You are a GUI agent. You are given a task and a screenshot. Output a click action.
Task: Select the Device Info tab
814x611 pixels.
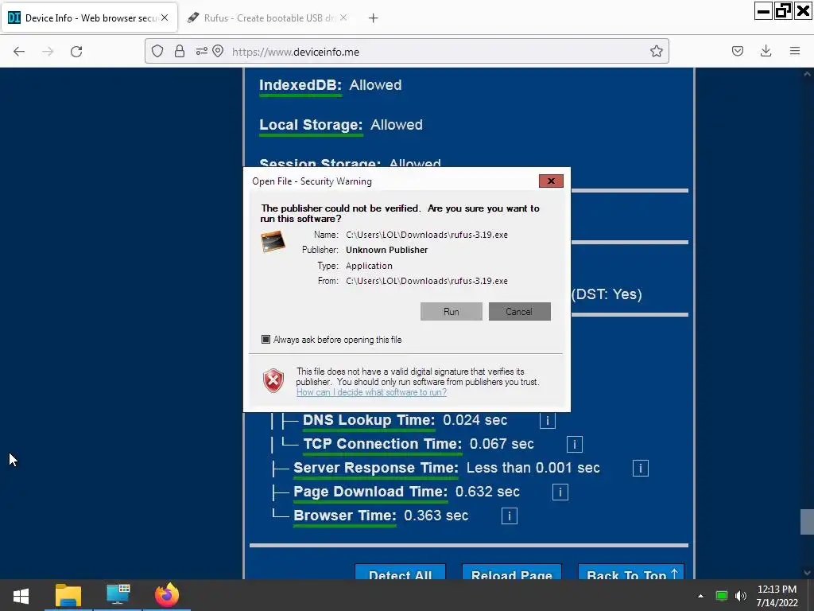89,18
